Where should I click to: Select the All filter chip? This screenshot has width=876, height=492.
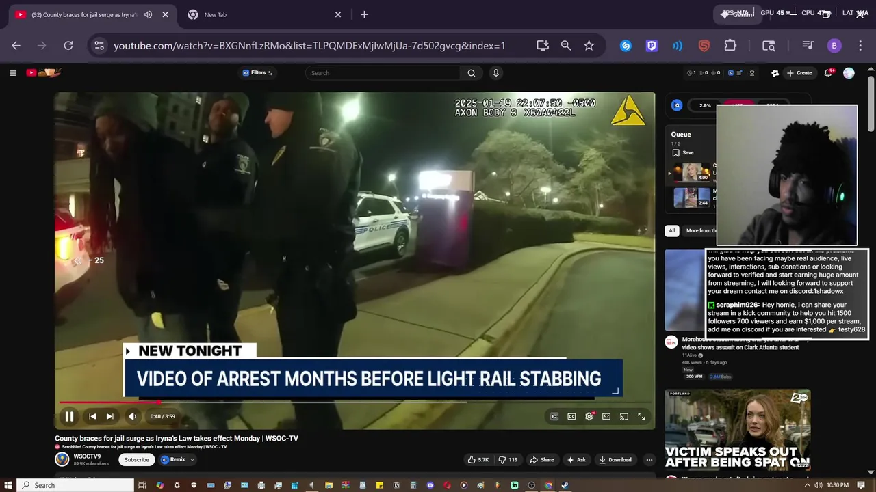tap(672, 230)
